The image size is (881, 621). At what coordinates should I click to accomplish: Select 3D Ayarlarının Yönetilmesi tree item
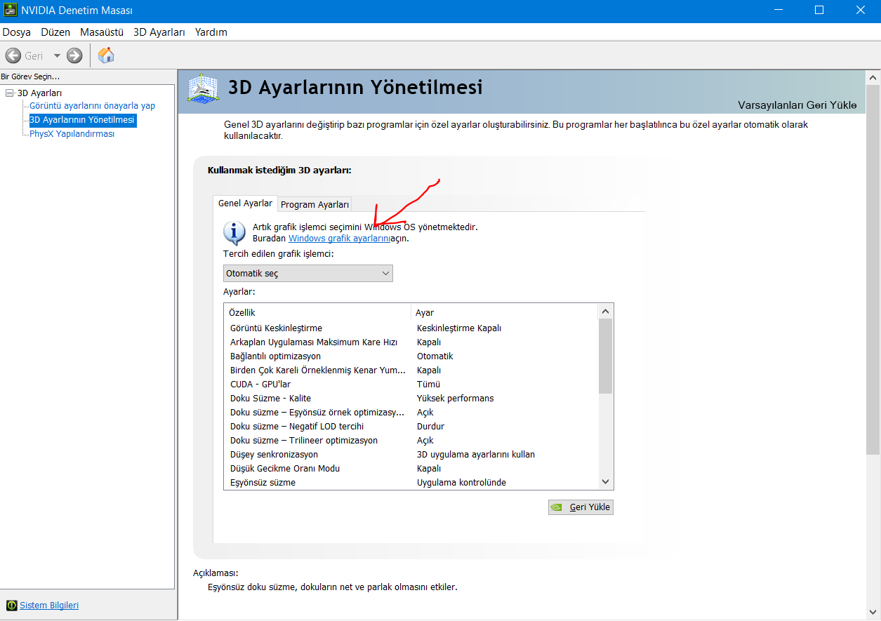[82, 120]
